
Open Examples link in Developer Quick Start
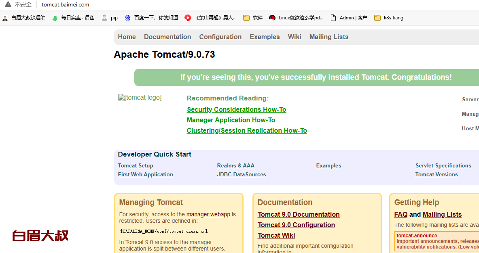click(329, 165)
